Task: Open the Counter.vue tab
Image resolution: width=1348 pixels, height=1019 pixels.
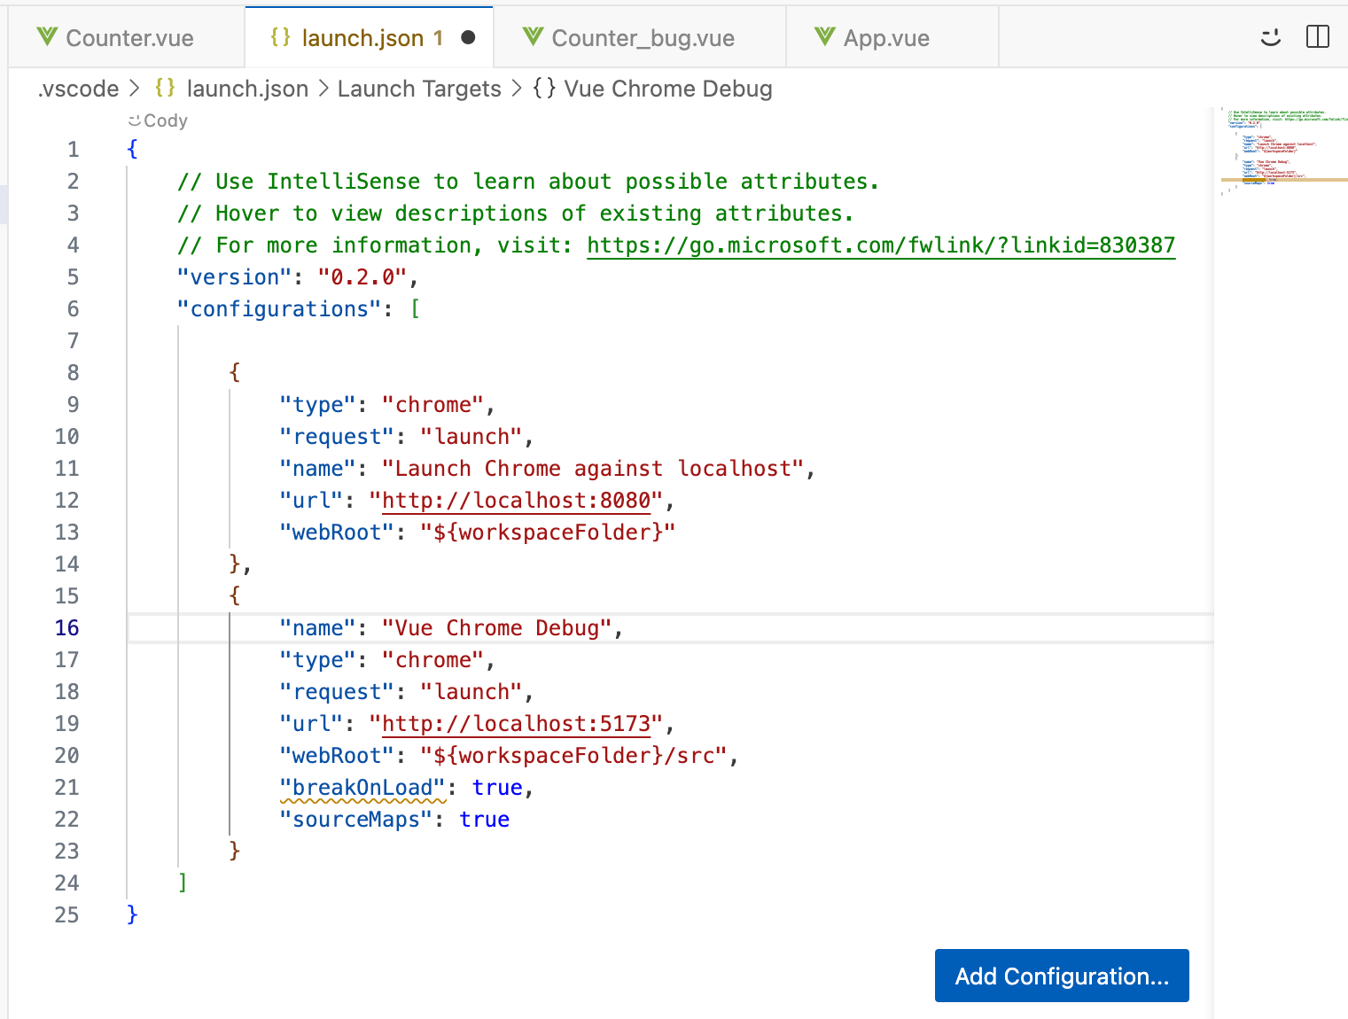Action: [129, 37]
